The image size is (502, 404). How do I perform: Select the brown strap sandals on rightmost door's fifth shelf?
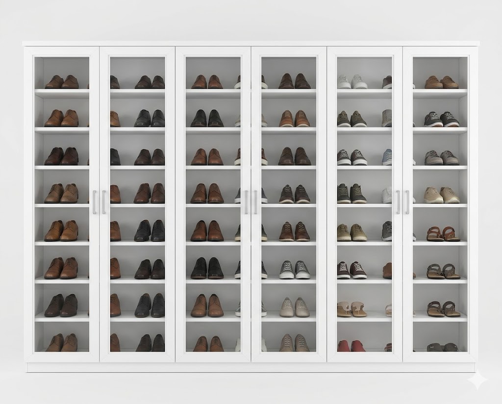pos(443,234)
